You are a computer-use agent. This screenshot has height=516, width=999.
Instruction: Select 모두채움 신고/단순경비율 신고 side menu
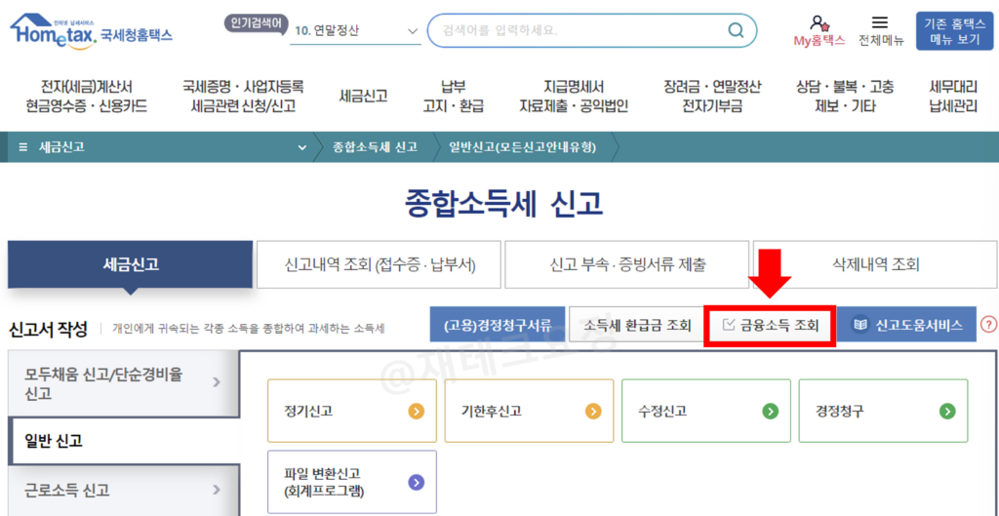[x=124, y=382]
